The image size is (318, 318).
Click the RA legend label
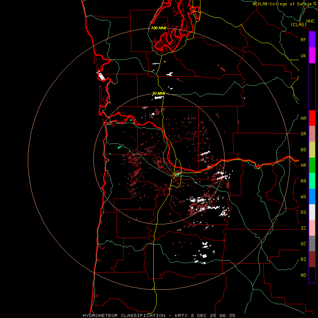[304, 181]
